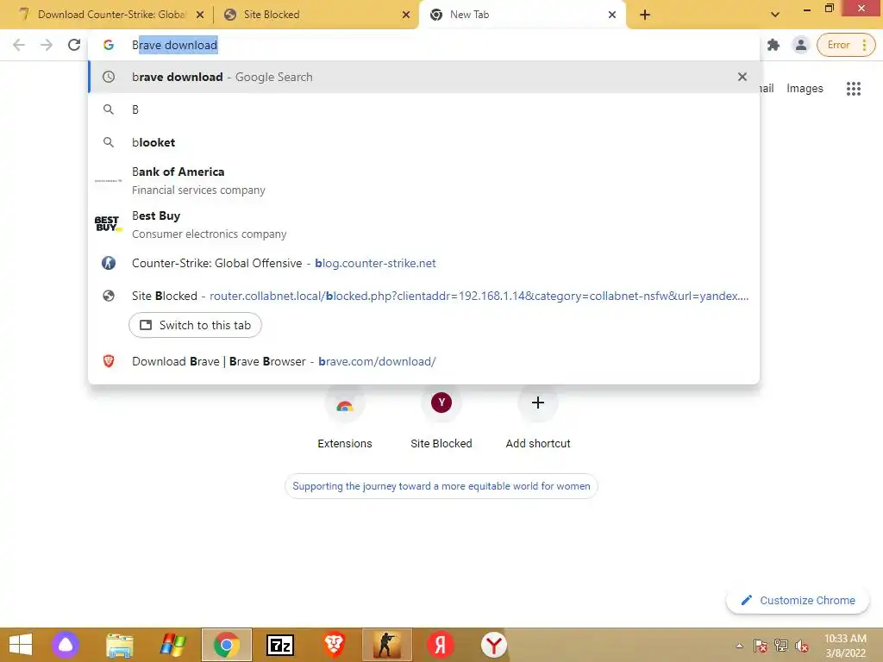The height and width of the screenshot is (662, 883).
Task: Open the profile avatar icon
Action: [x=800, y=45]
